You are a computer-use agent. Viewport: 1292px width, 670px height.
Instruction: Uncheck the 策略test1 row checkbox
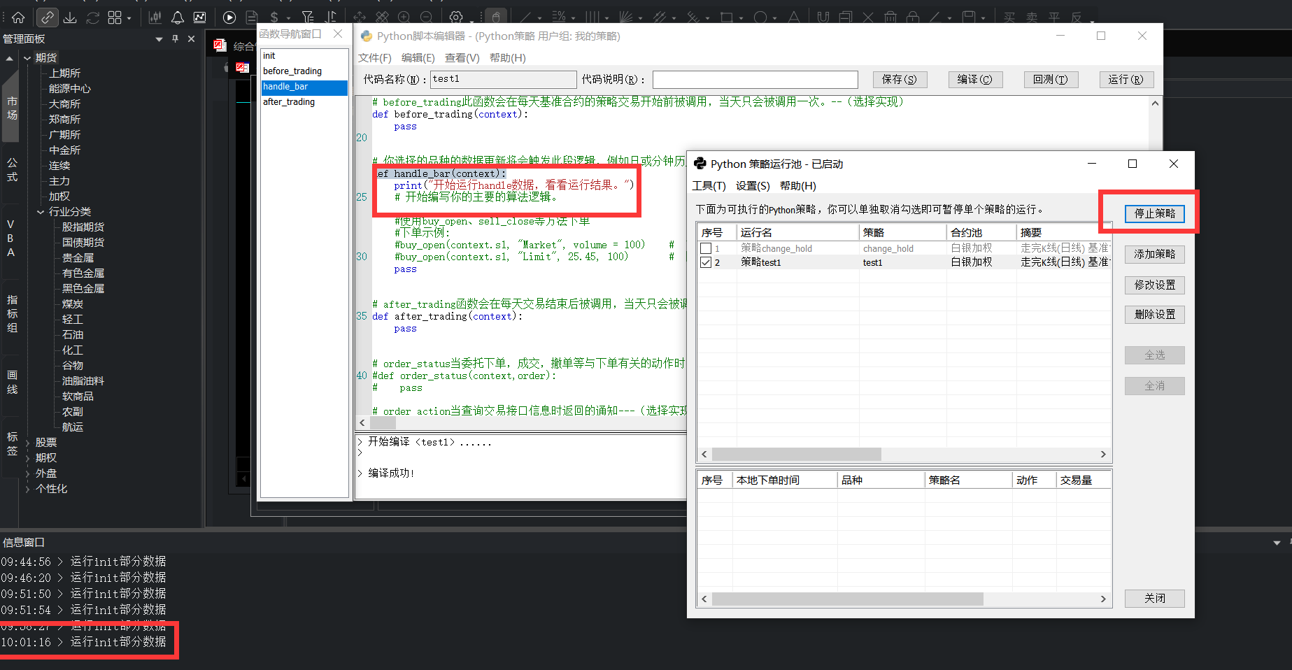[706, 262]
